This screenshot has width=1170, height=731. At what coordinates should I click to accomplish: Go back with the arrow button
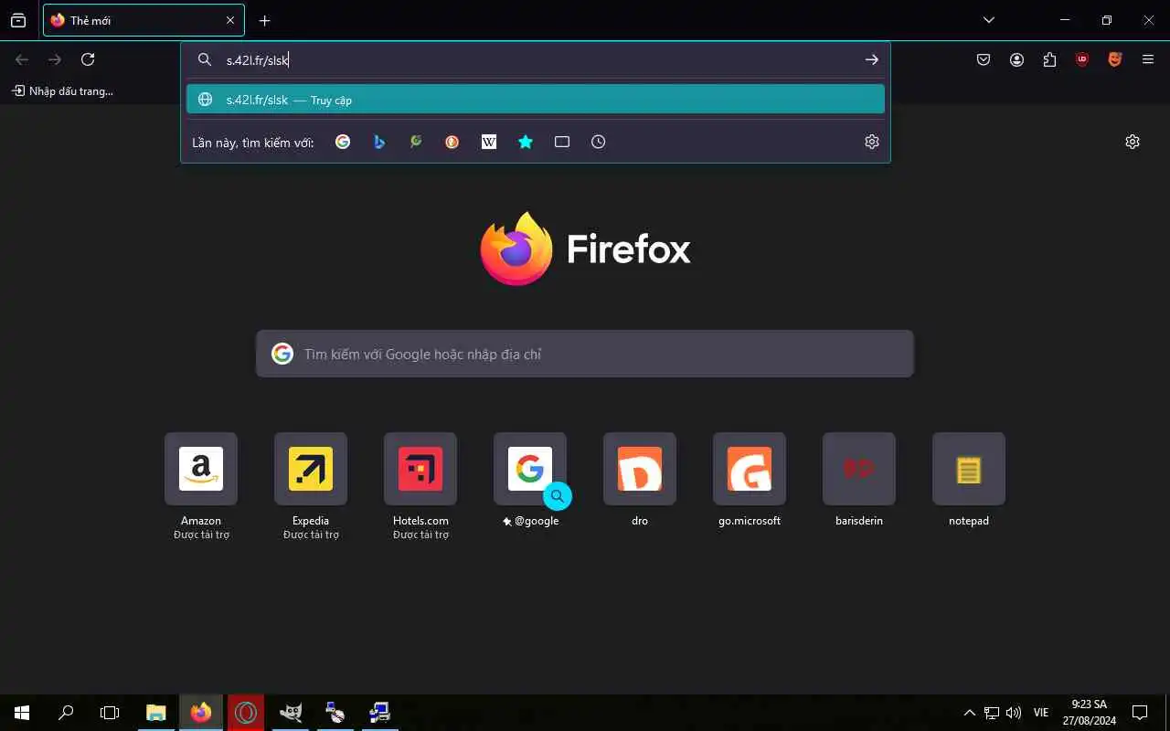tap(22, 59)
